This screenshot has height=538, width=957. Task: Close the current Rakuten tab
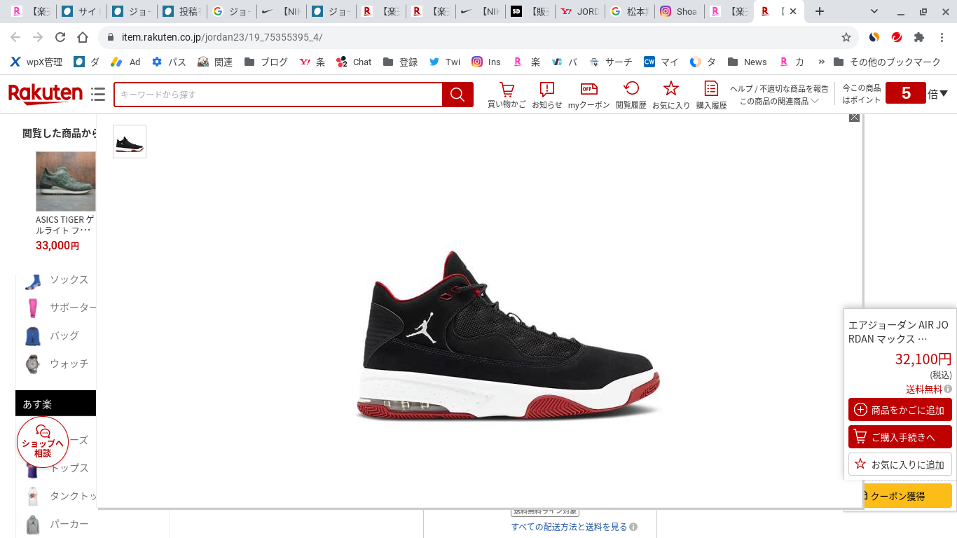point(793,11)
